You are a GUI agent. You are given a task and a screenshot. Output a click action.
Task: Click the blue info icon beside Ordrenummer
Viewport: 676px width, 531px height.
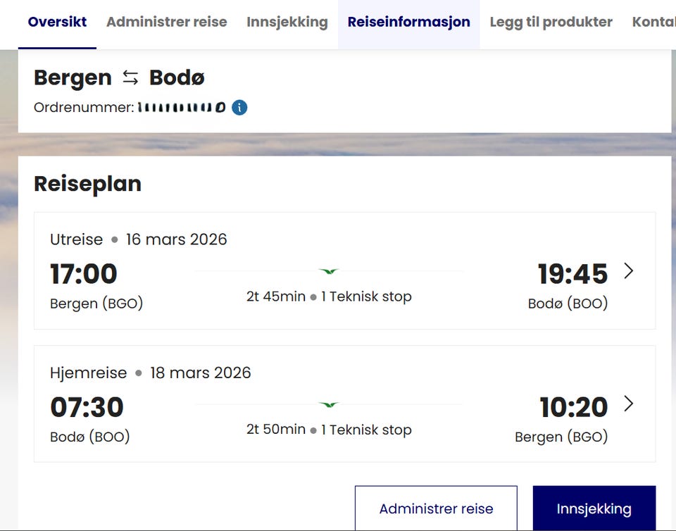pos(239,108)
